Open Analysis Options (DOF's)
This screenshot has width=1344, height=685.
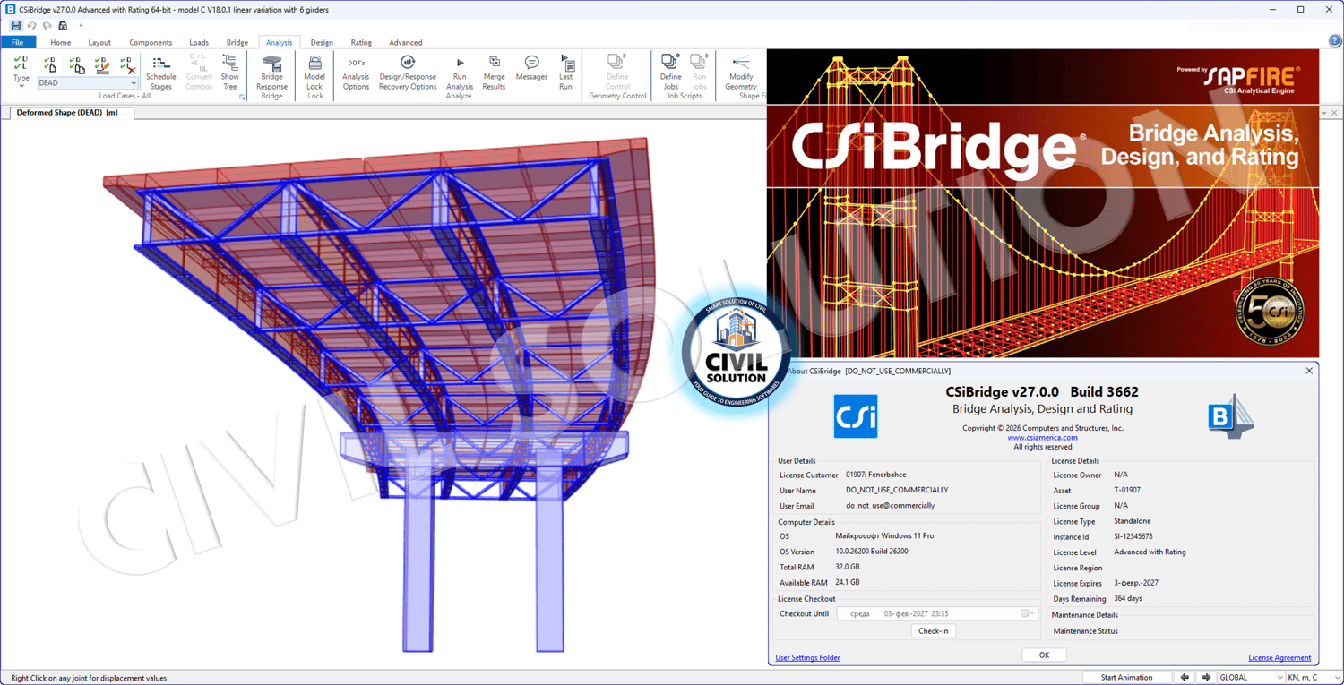click(356, 73)
